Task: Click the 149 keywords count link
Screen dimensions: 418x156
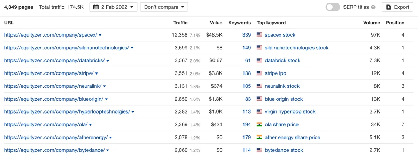Action: tap(247, 48)
